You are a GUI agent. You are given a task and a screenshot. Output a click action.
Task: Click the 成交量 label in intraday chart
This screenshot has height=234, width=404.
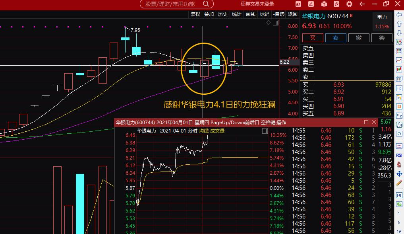tap(217, 131)
